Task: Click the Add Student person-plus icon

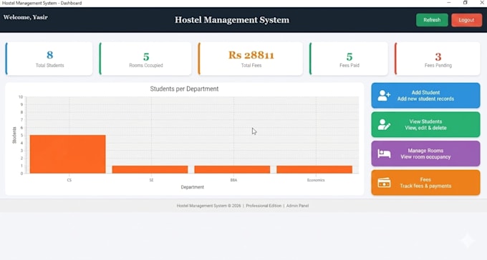Action: pyautogui.click(x=384, y=96)
